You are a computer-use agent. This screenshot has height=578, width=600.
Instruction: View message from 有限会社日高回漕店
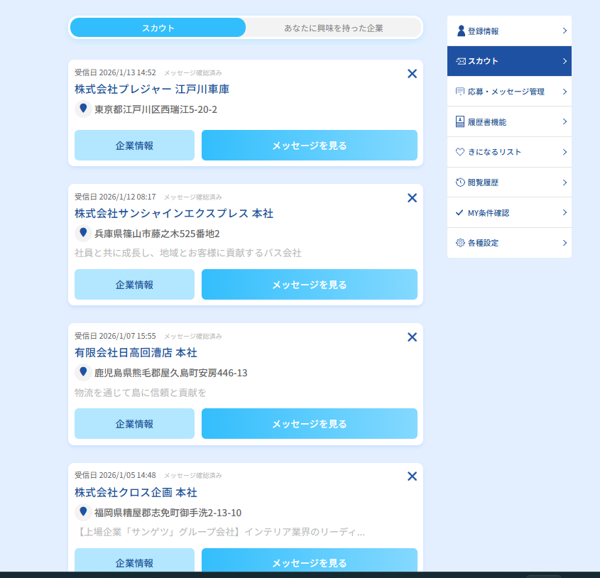pyautogui.click(x=309, y=424)
